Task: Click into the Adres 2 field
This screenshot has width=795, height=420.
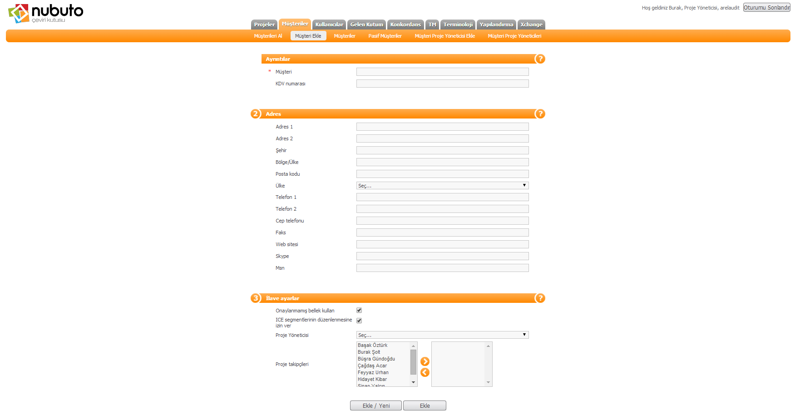Action: (443, 138)
